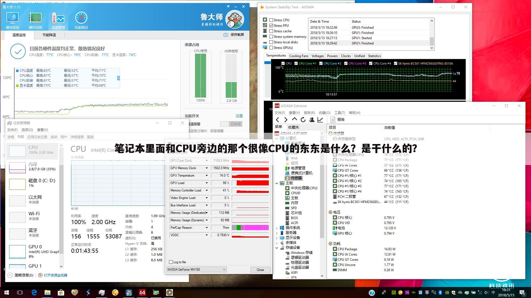Open GPU Load dropdown
This screenshot has height=298, width=531.
click(206, 183)
